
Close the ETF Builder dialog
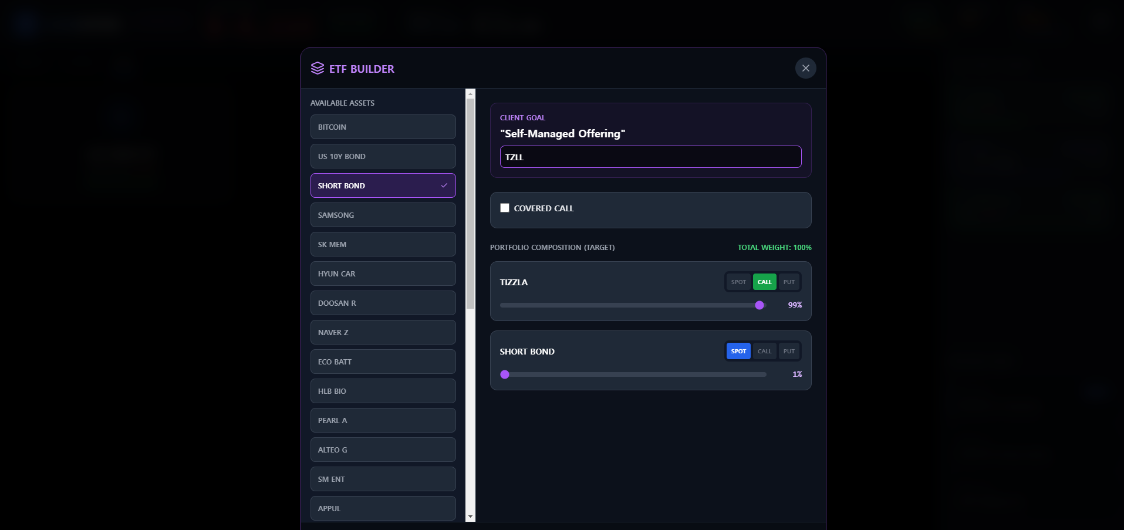click(805, 68)
